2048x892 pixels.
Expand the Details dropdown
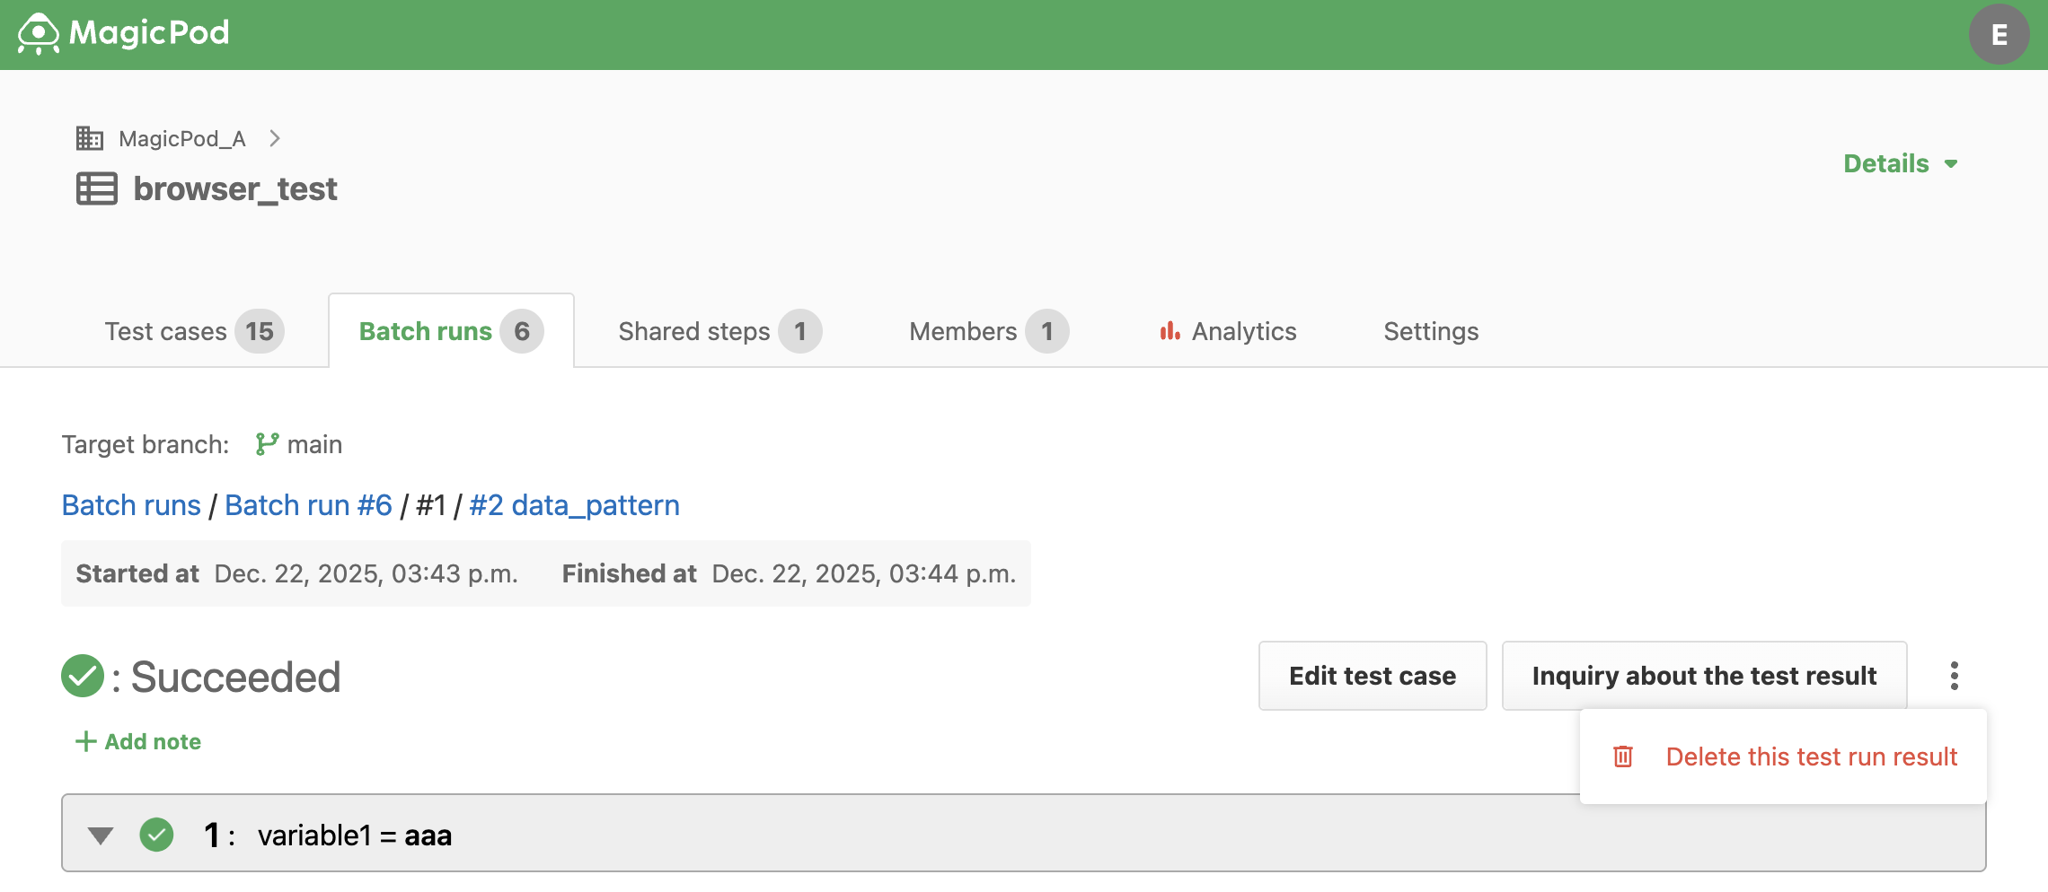(x=1900, y=163)
